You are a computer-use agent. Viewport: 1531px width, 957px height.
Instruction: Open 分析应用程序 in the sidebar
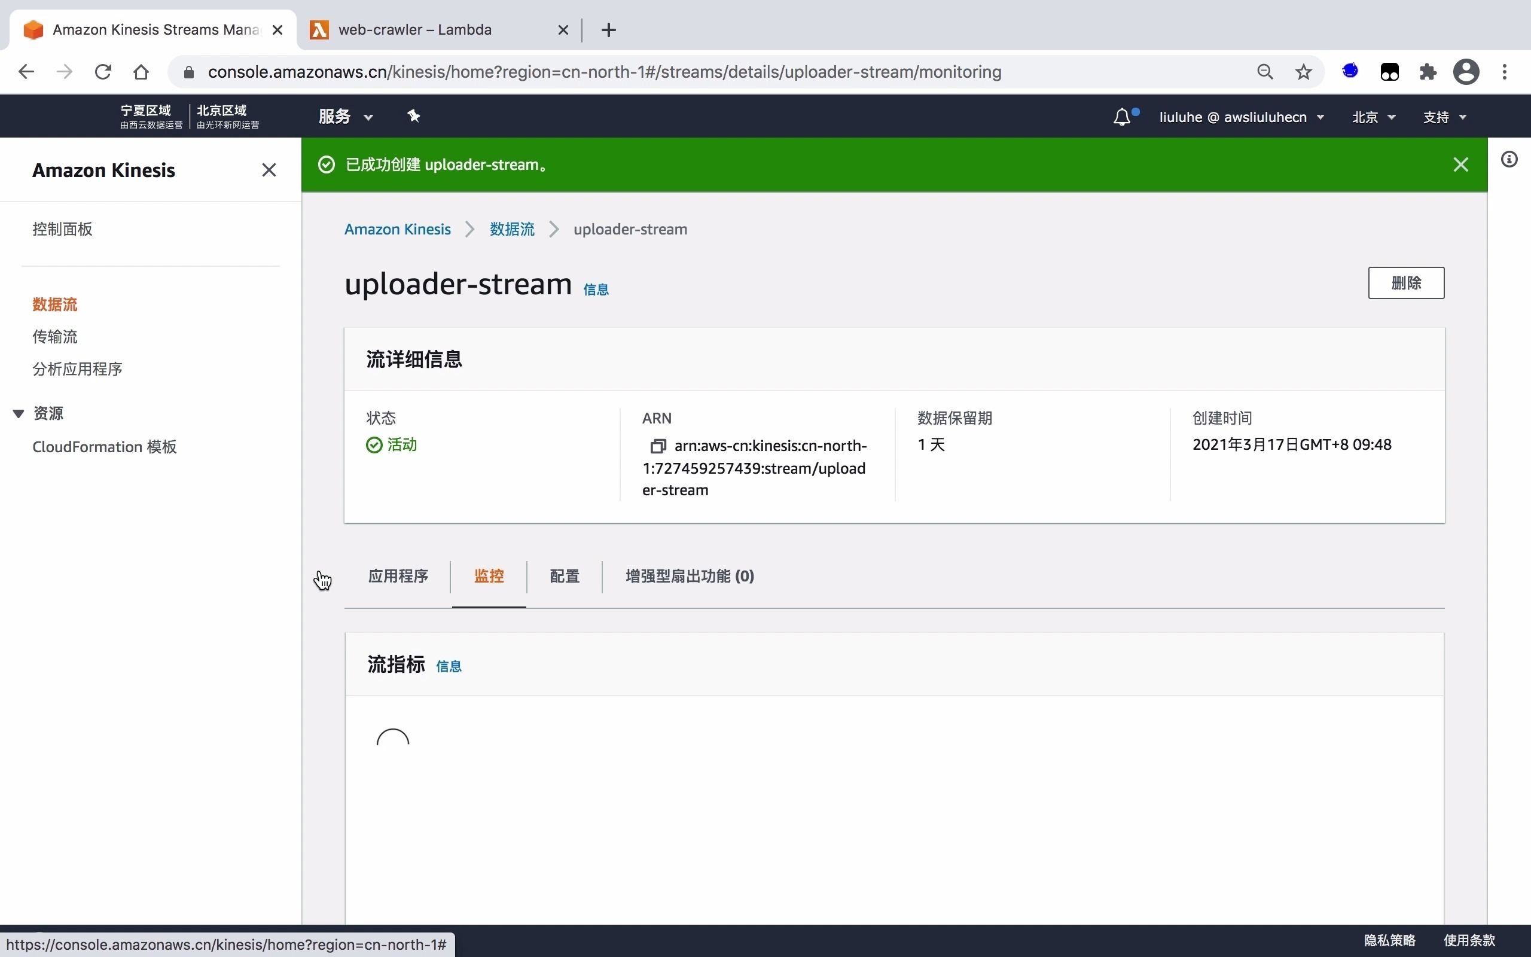pyautogui.click(x=77, y=369)
